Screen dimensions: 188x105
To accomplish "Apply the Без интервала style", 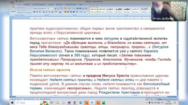I will pos(102,10).
